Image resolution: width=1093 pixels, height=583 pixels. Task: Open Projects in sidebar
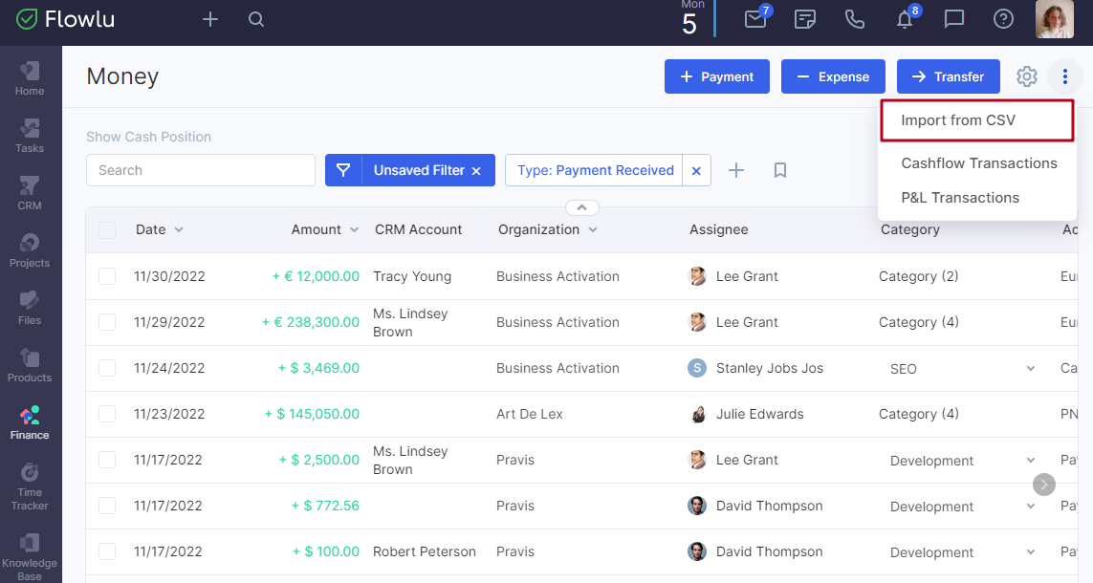(30, 250)
